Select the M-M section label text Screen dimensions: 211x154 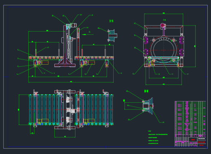(x=146, y=91)
